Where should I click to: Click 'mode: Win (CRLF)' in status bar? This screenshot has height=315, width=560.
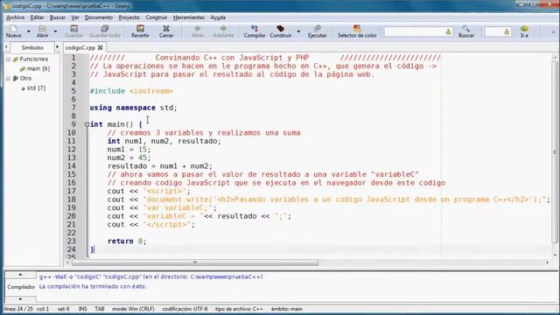pos(133,309)
